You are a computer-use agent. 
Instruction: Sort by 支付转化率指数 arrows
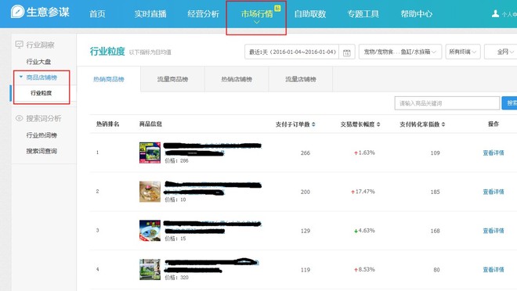(x=443, y=124)
